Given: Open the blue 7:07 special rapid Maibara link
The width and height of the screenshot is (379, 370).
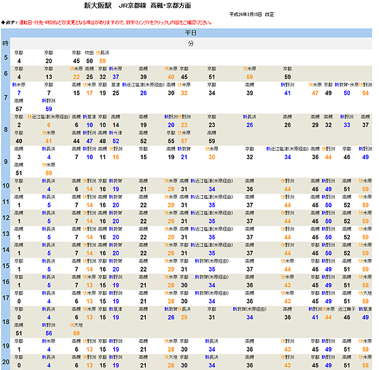Looking at the screenshot, I should 19,93.
